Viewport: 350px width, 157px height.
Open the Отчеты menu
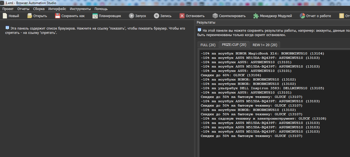[23, 9]
